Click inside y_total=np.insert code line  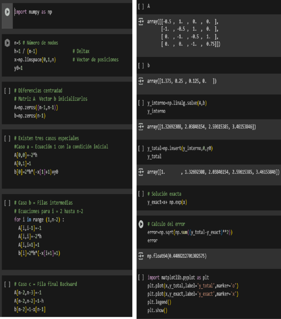(x=180, y=148)
